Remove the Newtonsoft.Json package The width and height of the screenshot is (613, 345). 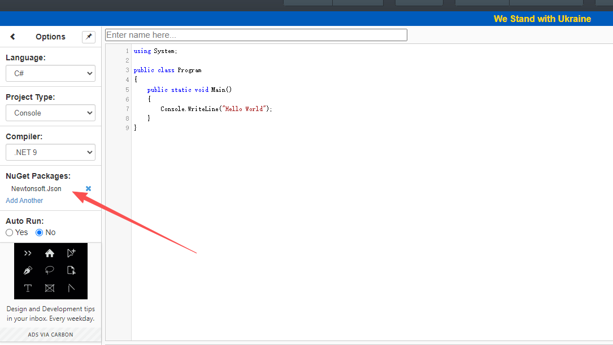88,189
